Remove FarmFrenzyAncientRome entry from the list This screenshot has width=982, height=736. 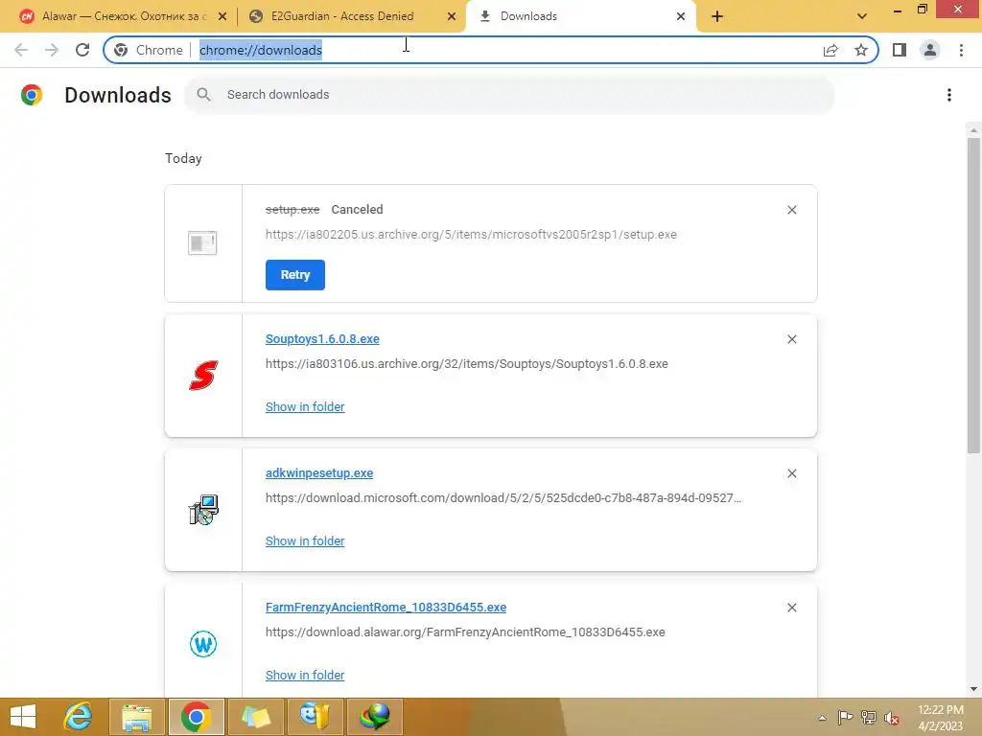click(x=791, y=608)
